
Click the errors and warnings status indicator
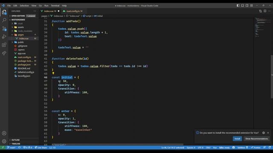(28, 147)
